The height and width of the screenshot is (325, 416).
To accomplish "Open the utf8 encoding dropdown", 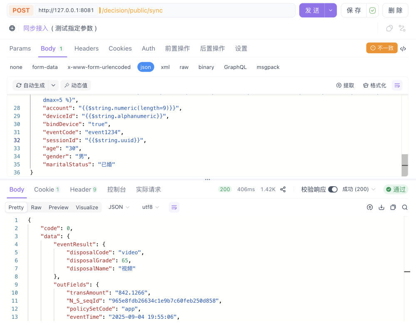I will tap(151, 207).
